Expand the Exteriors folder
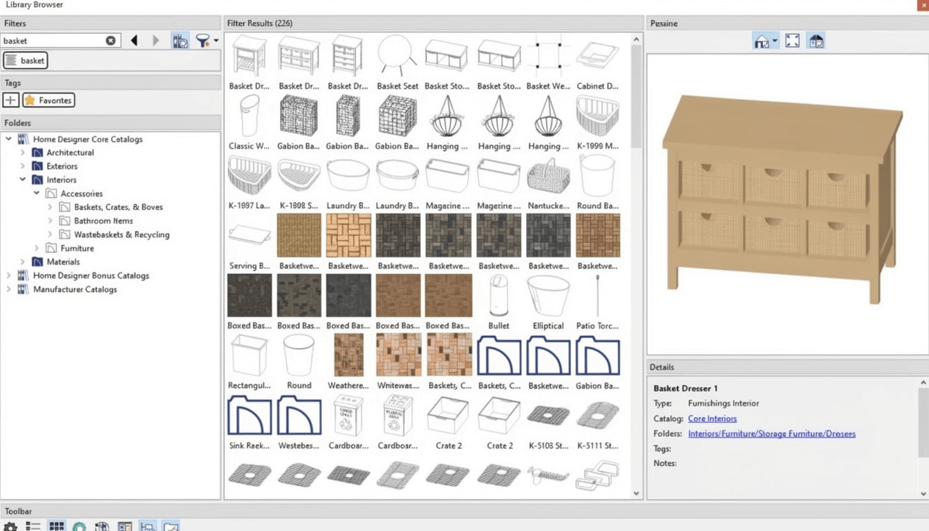This screenshot has height=531, width=929. click(23, 166)
